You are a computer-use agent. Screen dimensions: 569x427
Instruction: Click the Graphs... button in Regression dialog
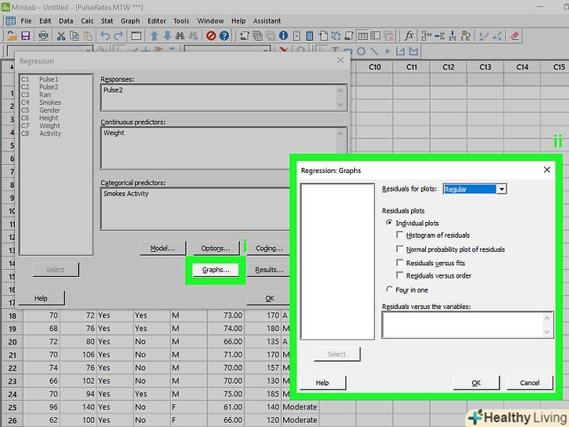coord(215,270)
